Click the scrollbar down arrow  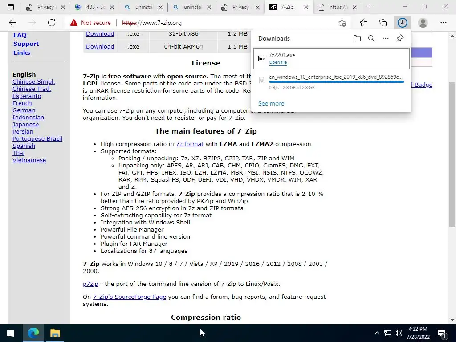pyautogui.click(x=452, y=320)
